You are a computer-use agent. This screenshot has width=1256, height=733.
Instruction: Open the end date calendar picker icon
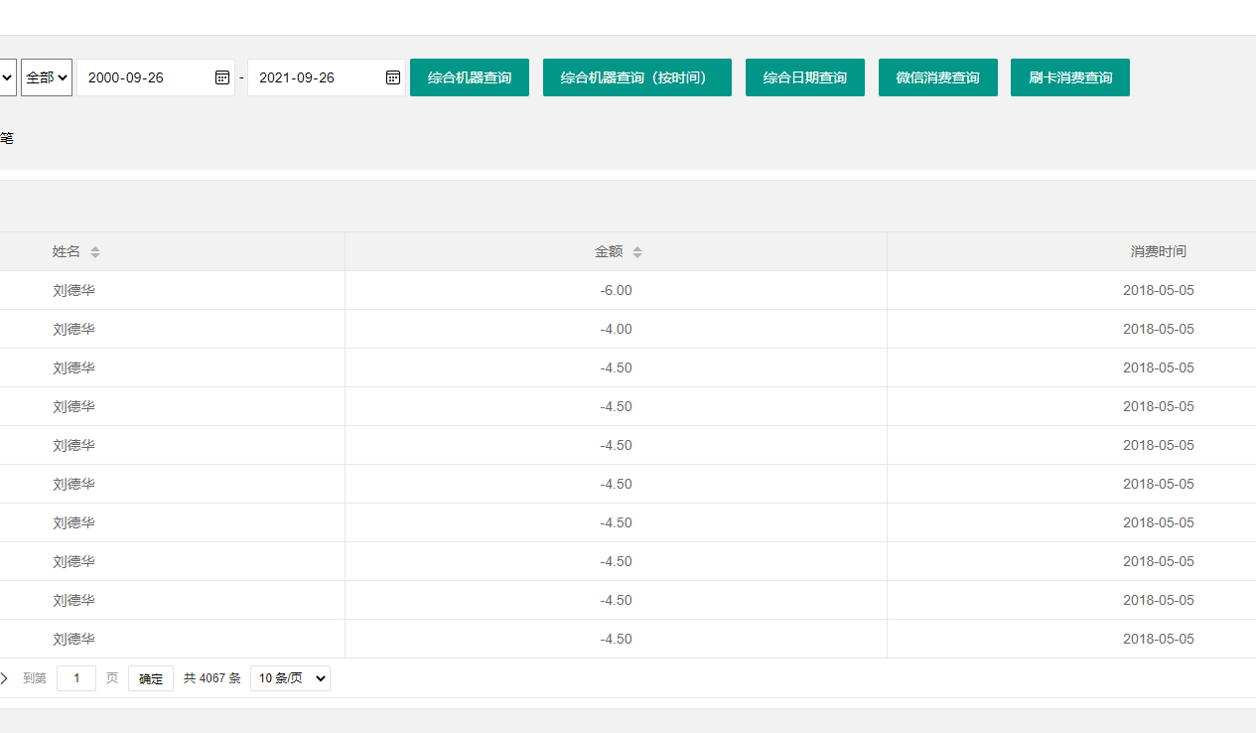click(393, 77)
